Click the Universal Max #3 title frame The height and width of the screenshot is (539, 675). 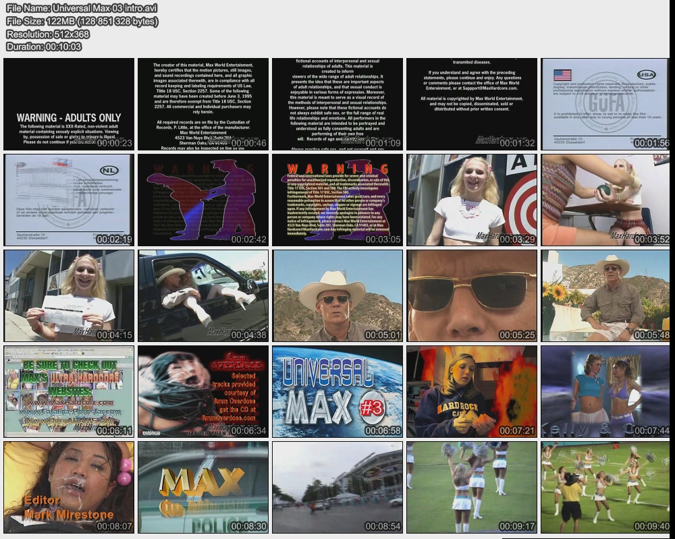[337, 391]
